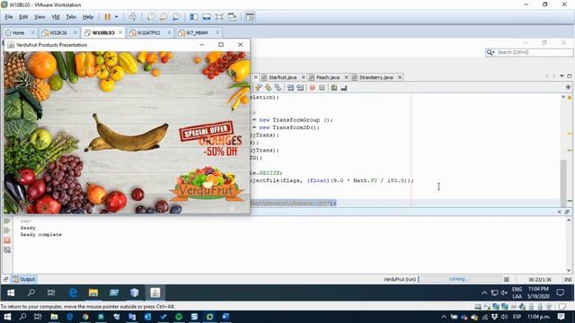The image size is (575, 323).
Task: Click the NetBeans Search (Ctrl+I) field
Action: pyautogui.click(x=529, y=52)
